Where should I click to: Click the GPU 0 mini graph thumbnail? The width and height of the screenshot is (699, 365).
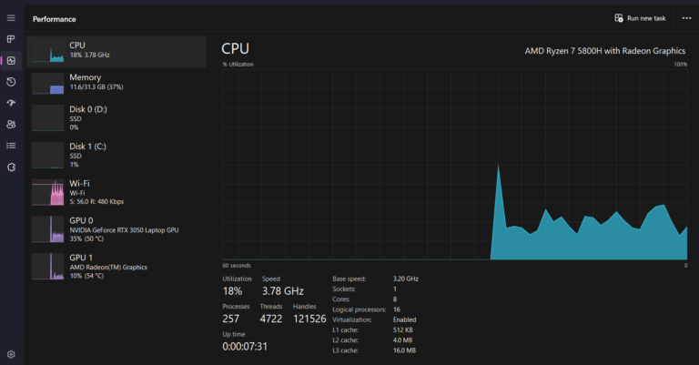[47, 229]
